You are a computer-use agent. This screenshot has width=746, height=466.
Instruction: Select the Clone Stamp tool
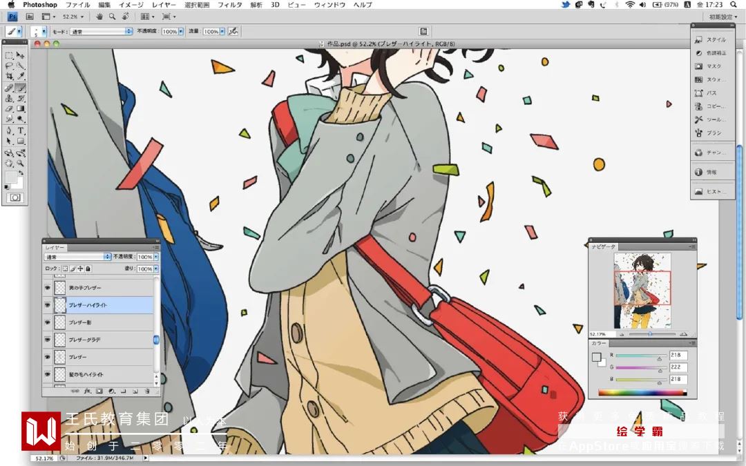click(9, 99)
